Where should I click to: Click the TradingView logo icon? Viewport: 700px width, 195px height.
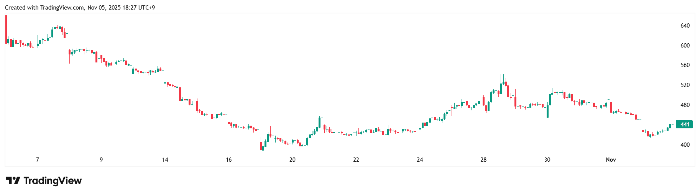point(13,181)
